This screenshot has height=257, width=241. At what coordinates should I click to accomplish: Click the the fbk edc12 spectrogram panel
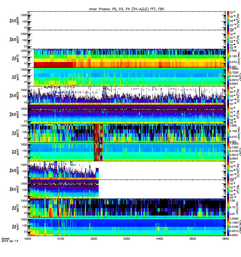tap(127, 208)
